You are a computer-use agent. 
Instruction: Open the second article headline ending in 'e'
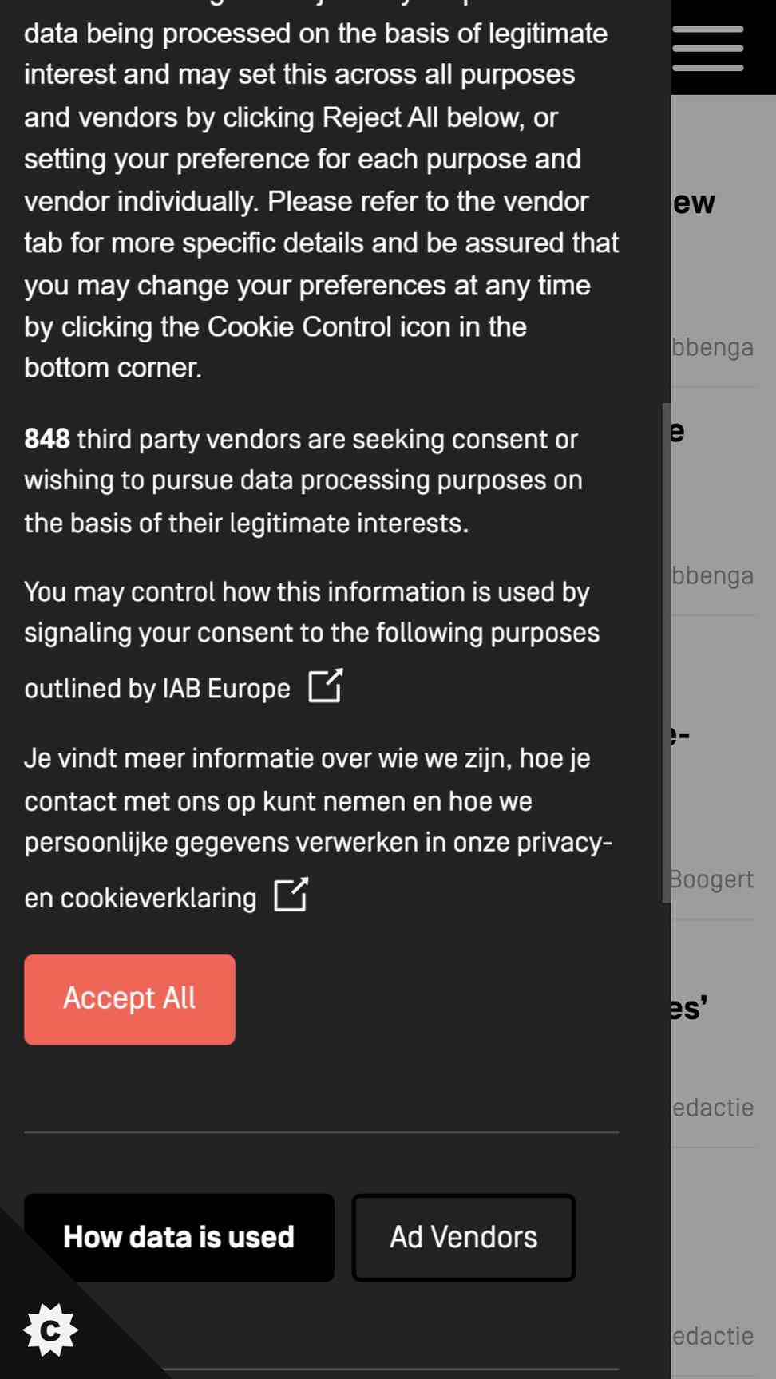(x=678, y=431)
